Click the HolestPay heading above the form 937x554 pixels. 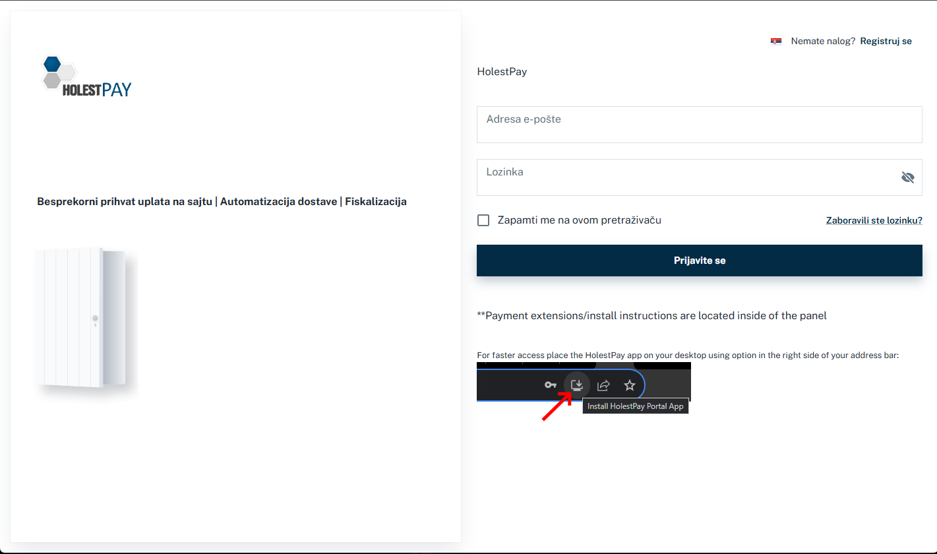(x=502, y=72)
